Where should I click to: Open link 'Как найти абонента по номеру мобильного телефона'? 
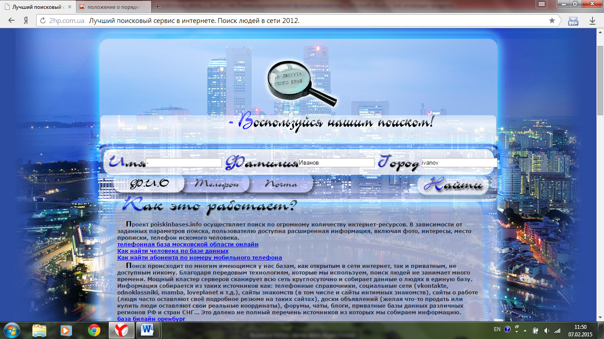pos(199,257)
